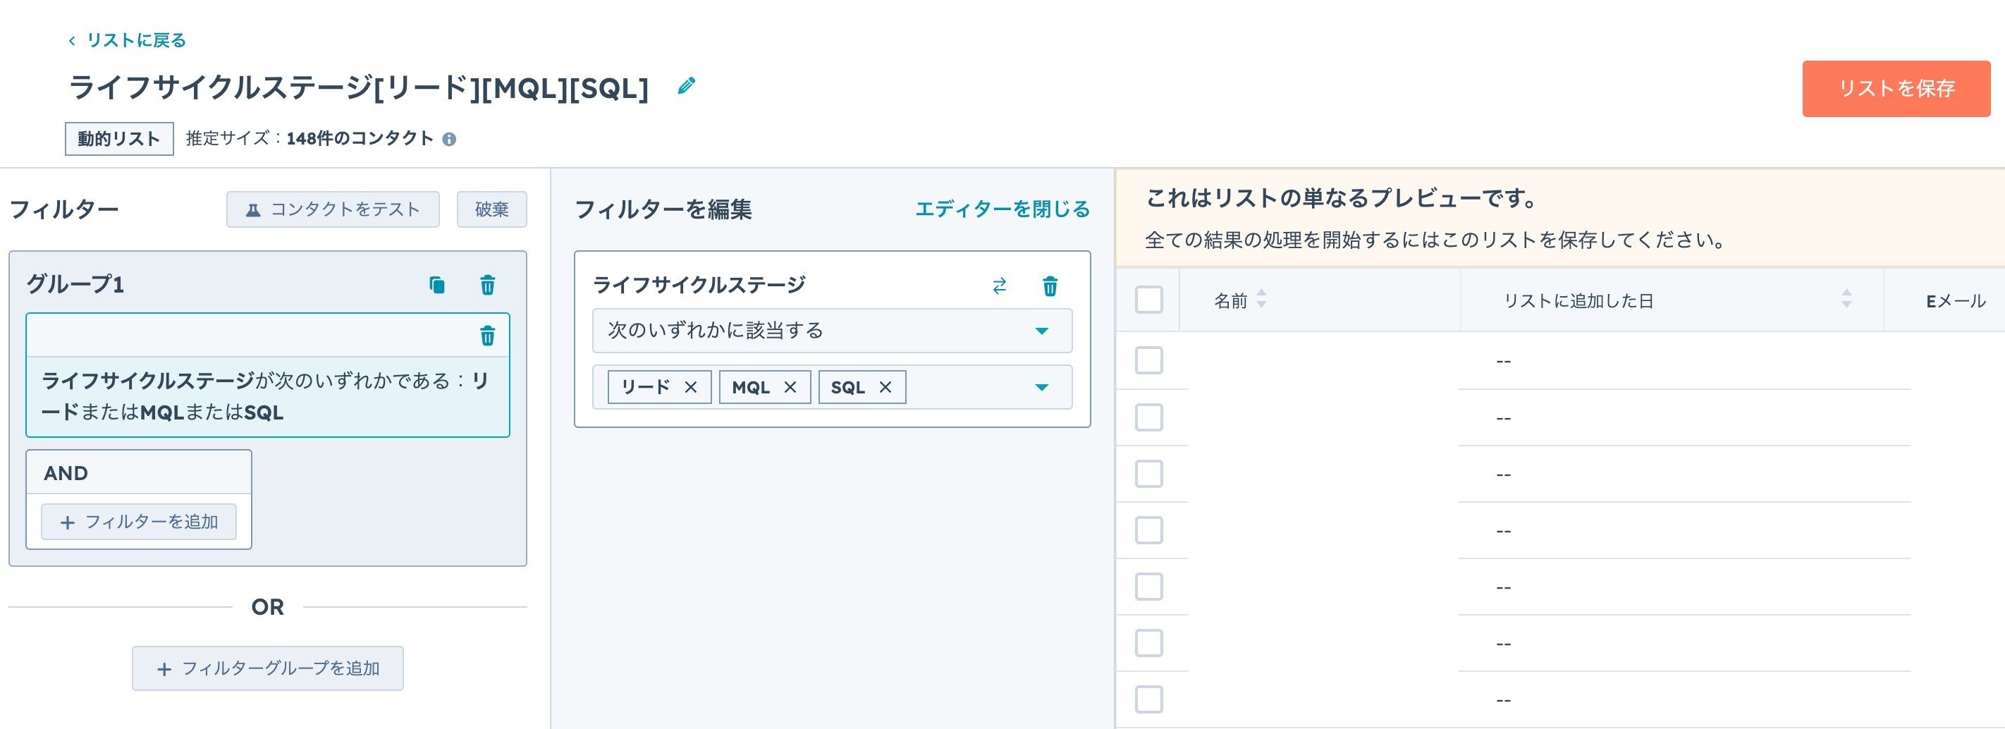2005x729 pixels.
Task: Open the 次のいずれかに該当する operator dropdown
Action: click(x=832, y=331)
